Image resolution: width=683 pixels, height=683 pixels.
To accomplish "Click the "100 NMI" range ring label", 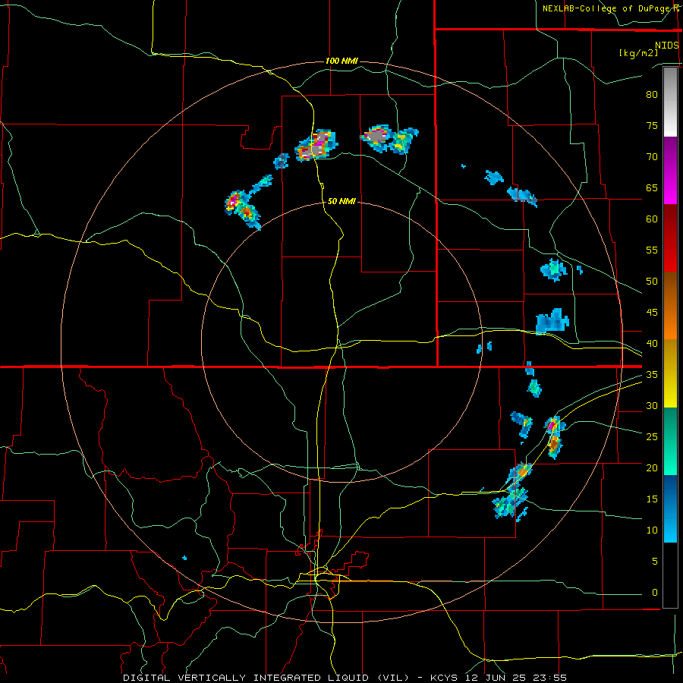I will click(341, 61).
